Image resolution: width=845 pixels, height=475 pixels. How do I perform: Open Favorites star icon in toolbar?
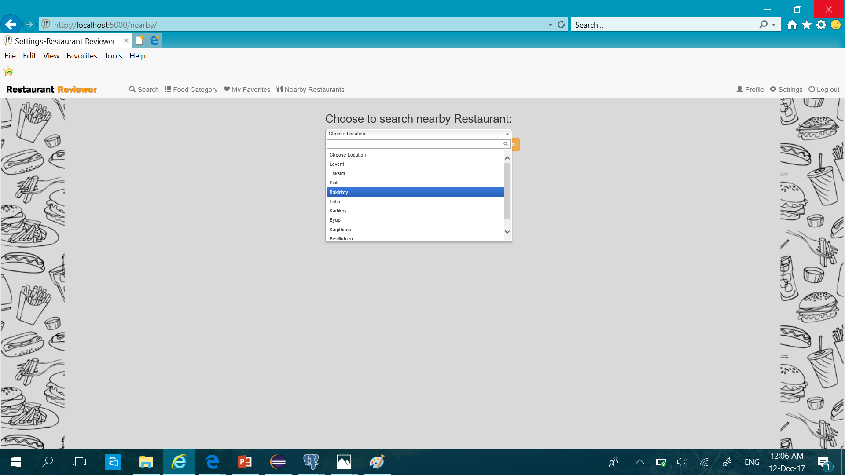pos(807,25)
